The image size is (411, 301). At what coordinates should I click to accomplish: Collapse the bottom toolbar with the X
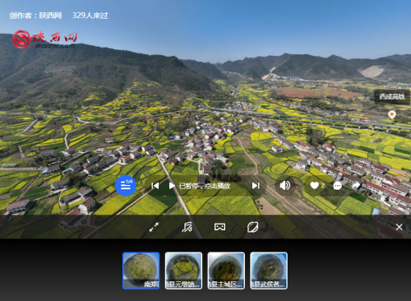(399, 227)
